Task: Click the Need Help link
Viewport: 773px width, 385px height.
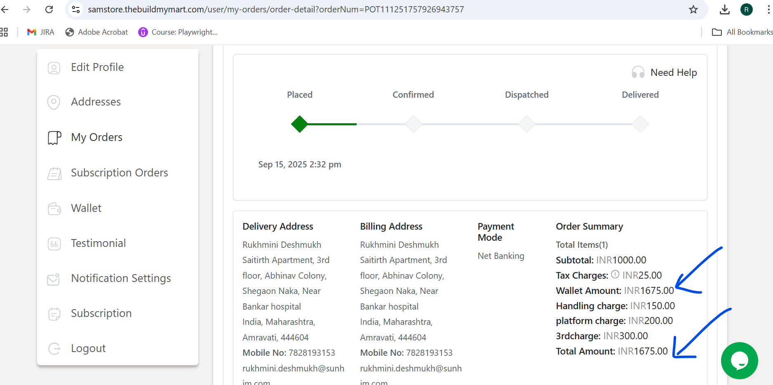Action: tap(674, 73)
